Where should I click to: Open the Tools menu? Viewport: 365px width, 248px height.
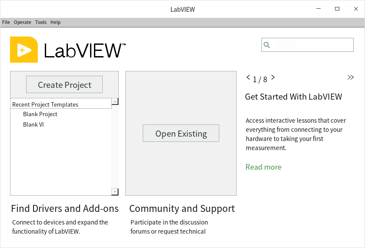pos(41,22)
